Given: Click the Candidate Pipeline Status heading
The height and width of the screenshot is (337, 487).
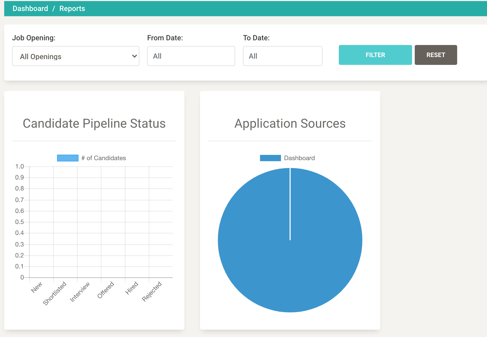Looking at the screenshot, I should click(x=94, y=123).
